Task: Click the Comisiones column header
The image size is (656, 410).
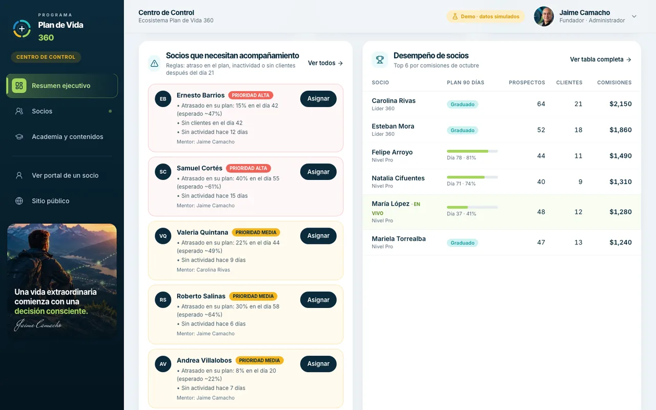Action: pyautogui.click(x=614, y=83)
